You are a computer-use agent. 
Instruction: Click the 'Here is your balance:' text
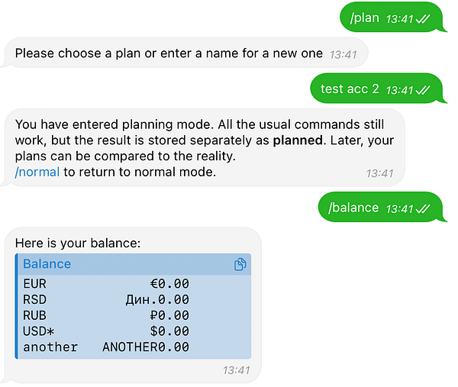[x=78, y=243]
